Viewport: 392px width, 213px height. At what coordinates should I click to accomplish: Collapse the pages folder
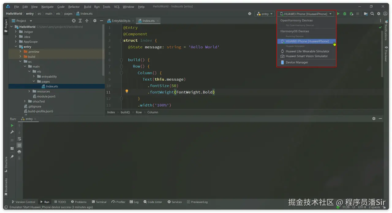[x=34, y=82]
